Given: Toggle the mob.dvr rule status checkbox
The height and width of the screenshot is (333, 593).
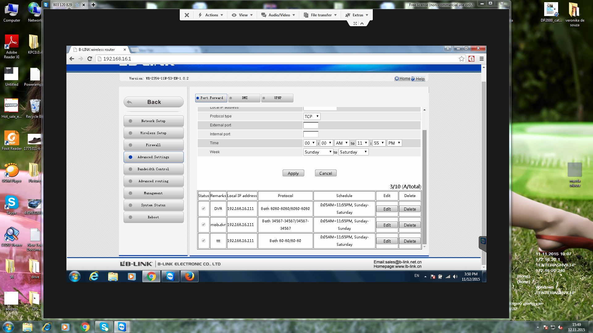Looking at the screenshot, I should click(204, 224).
